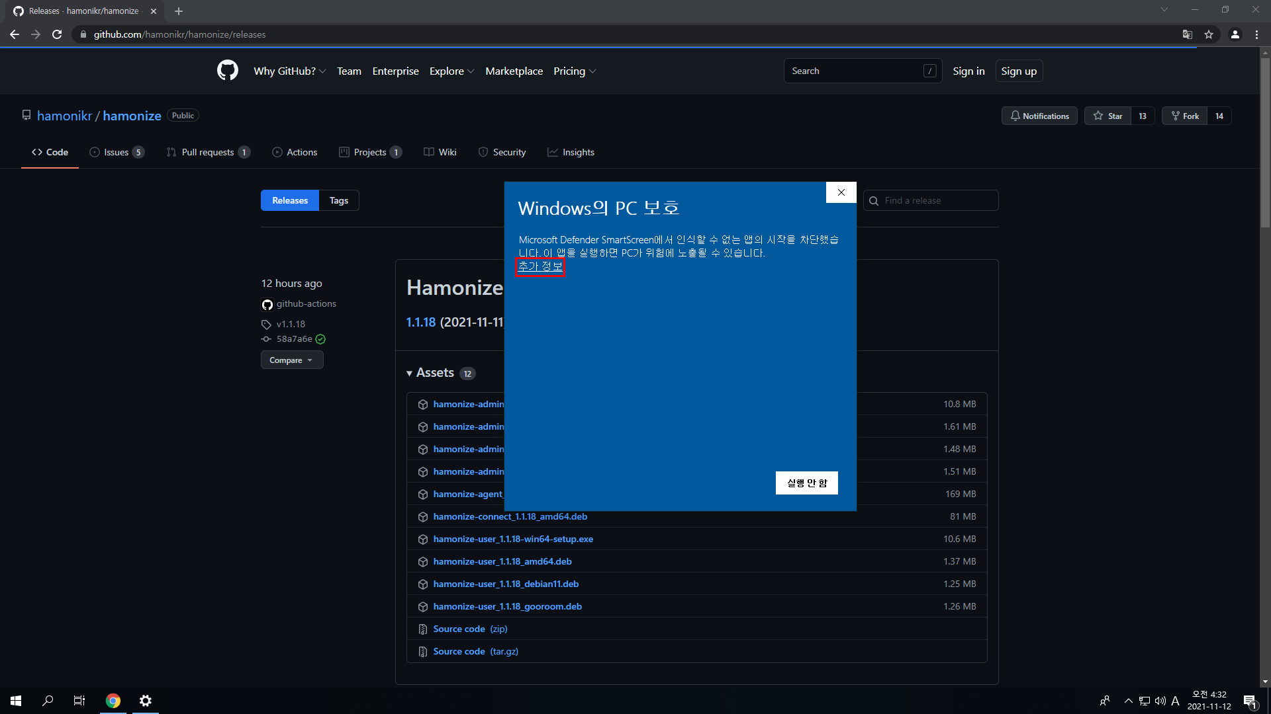Open the Pull requests tab
The height and width of the screenshot is (714, 1271).
209,152
